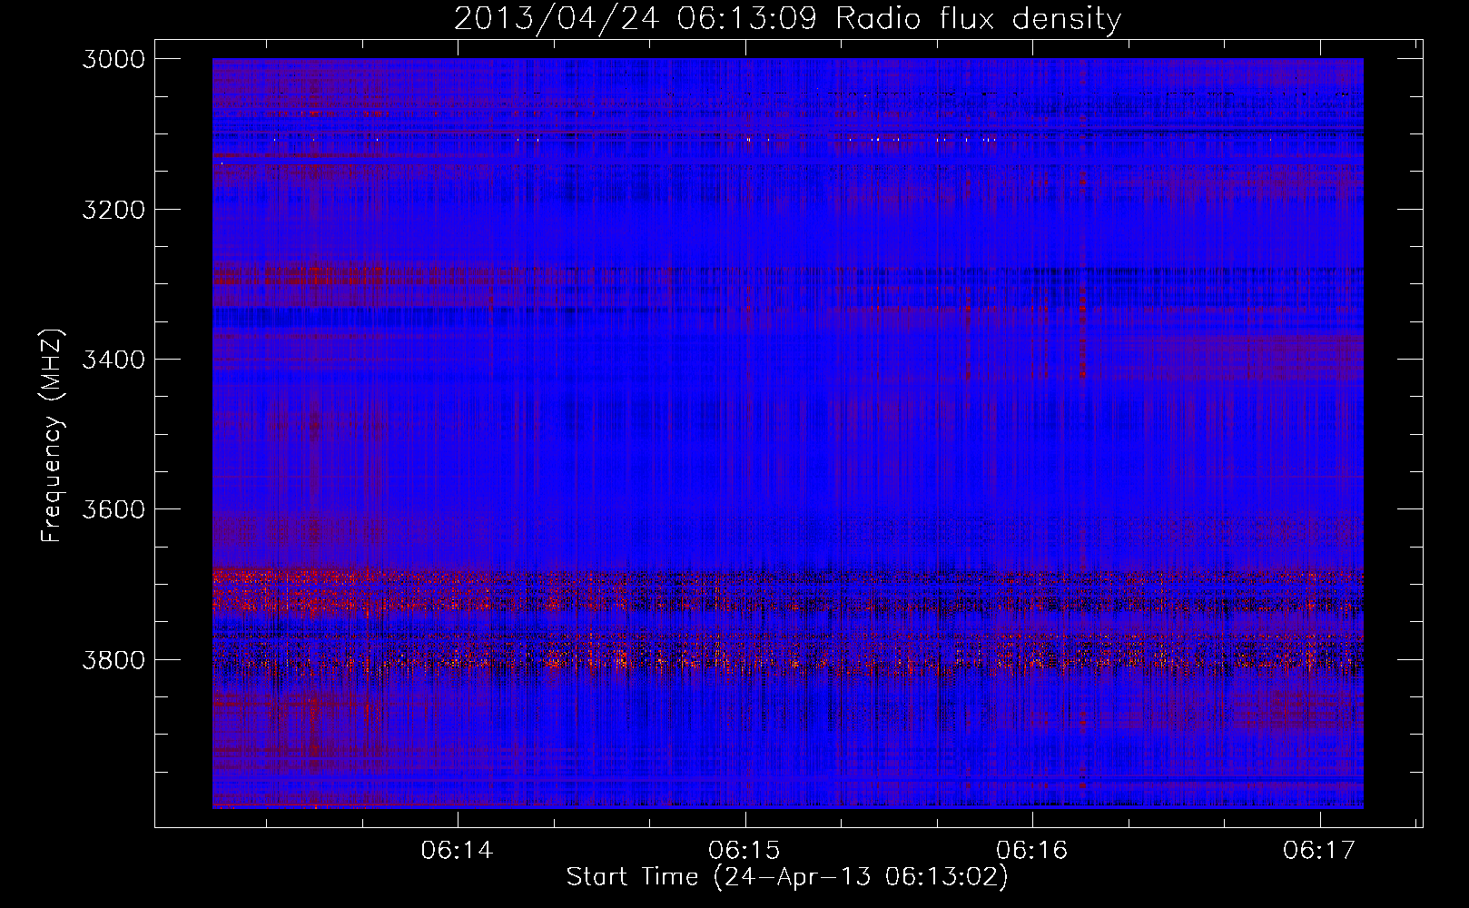Click the 'Frequency (MHZ)' axis title
The height and width of the screenshot is (908, 1469).
pos(53,436)
